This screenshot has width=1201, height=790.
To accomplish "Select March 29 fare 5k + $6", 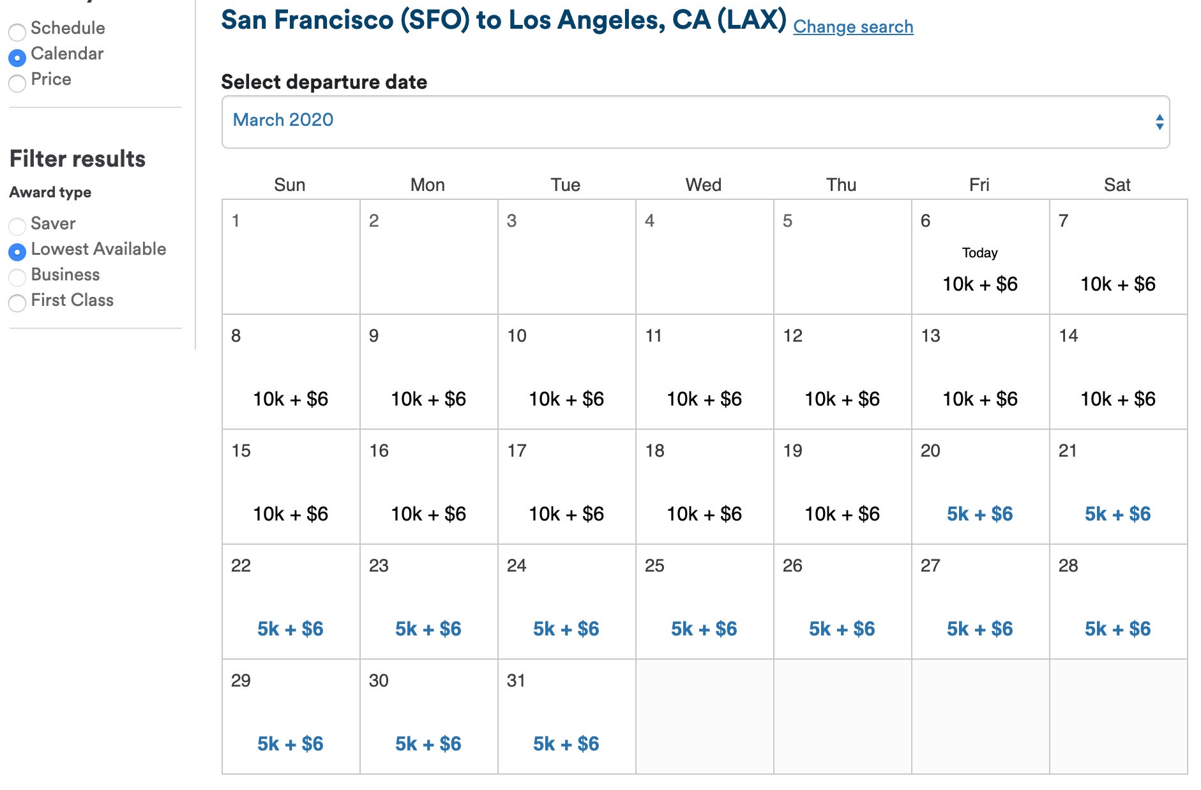I will pos(291,744).
